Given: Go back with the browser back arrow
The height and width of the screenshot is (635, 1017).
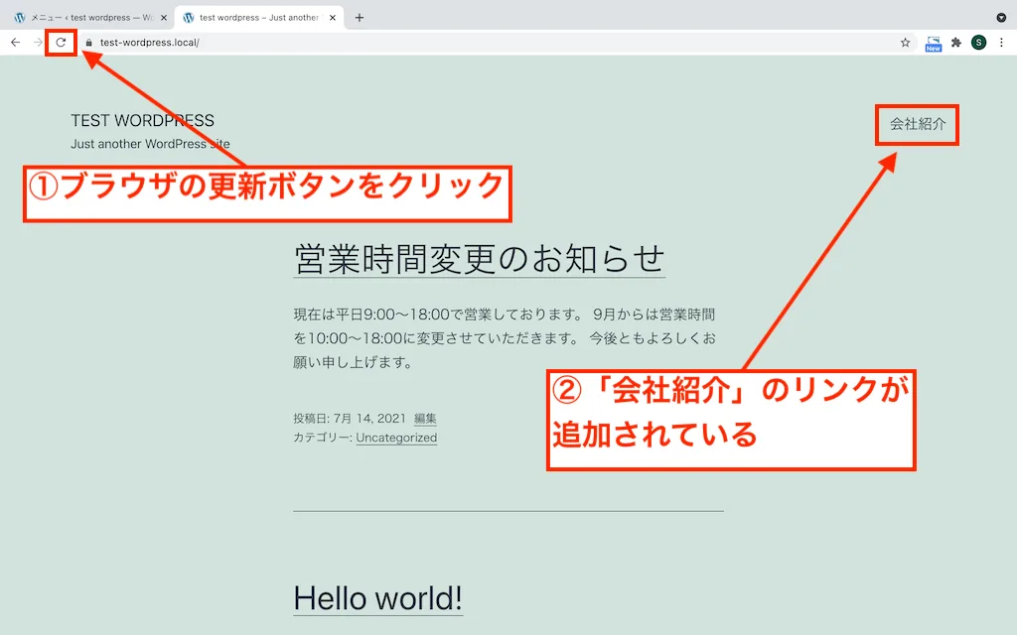Looking at the screenshot, I should 16,42.
